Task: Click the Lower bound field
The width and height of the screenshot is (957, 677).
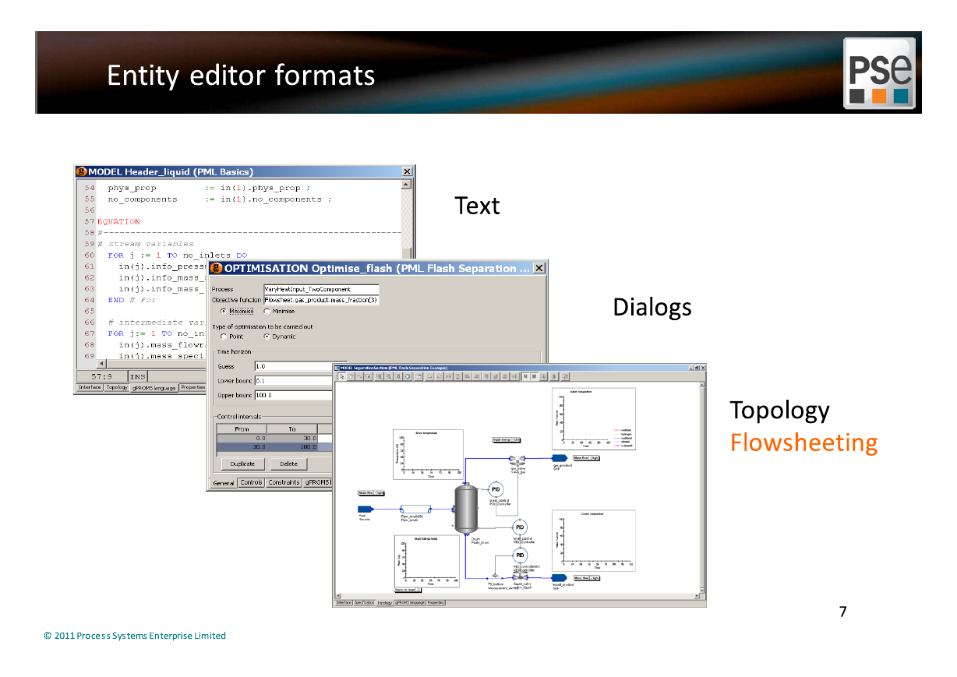Action: click(x=294, y=381)
